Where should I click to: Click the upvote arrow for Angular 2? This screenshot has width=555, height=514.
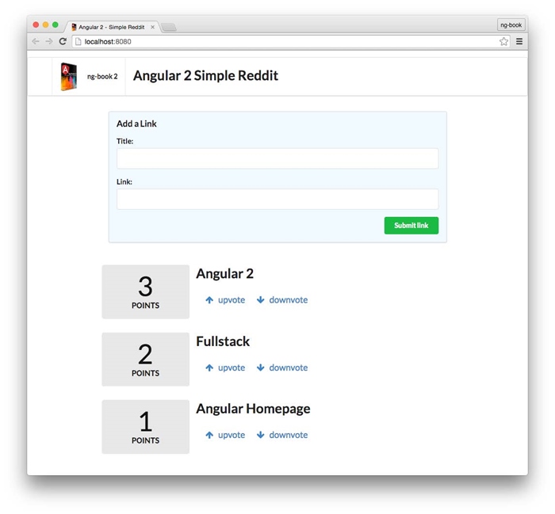(x=209, y=300)
